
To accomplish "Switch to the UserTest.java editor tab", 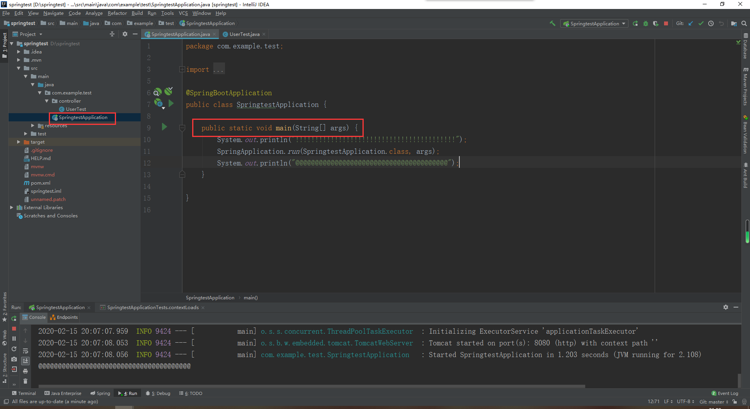I will (244, 34).
